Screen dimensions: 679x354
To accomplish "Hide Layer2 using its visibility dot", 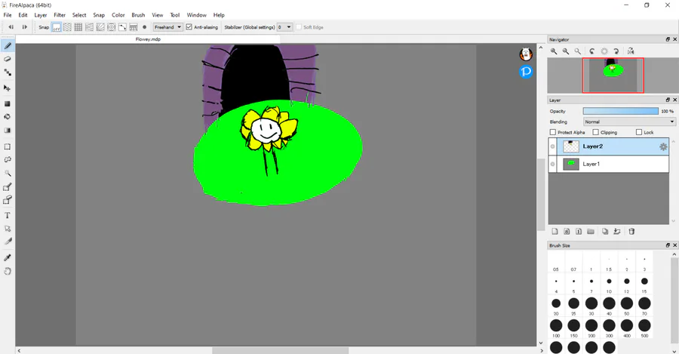I will click(x=552, y=146).
